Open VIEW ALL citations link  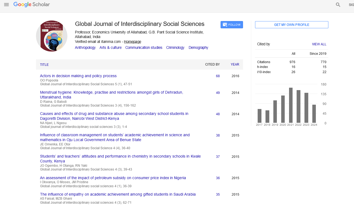click(319, 44)
